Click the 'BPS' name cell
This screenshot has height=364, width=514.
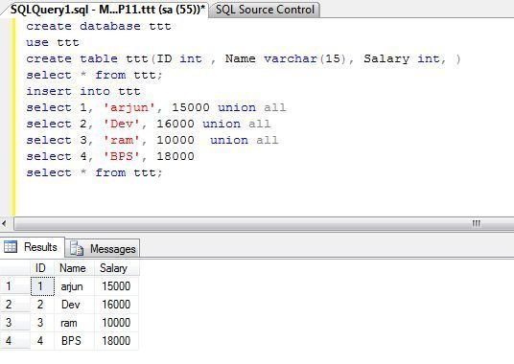75,341
